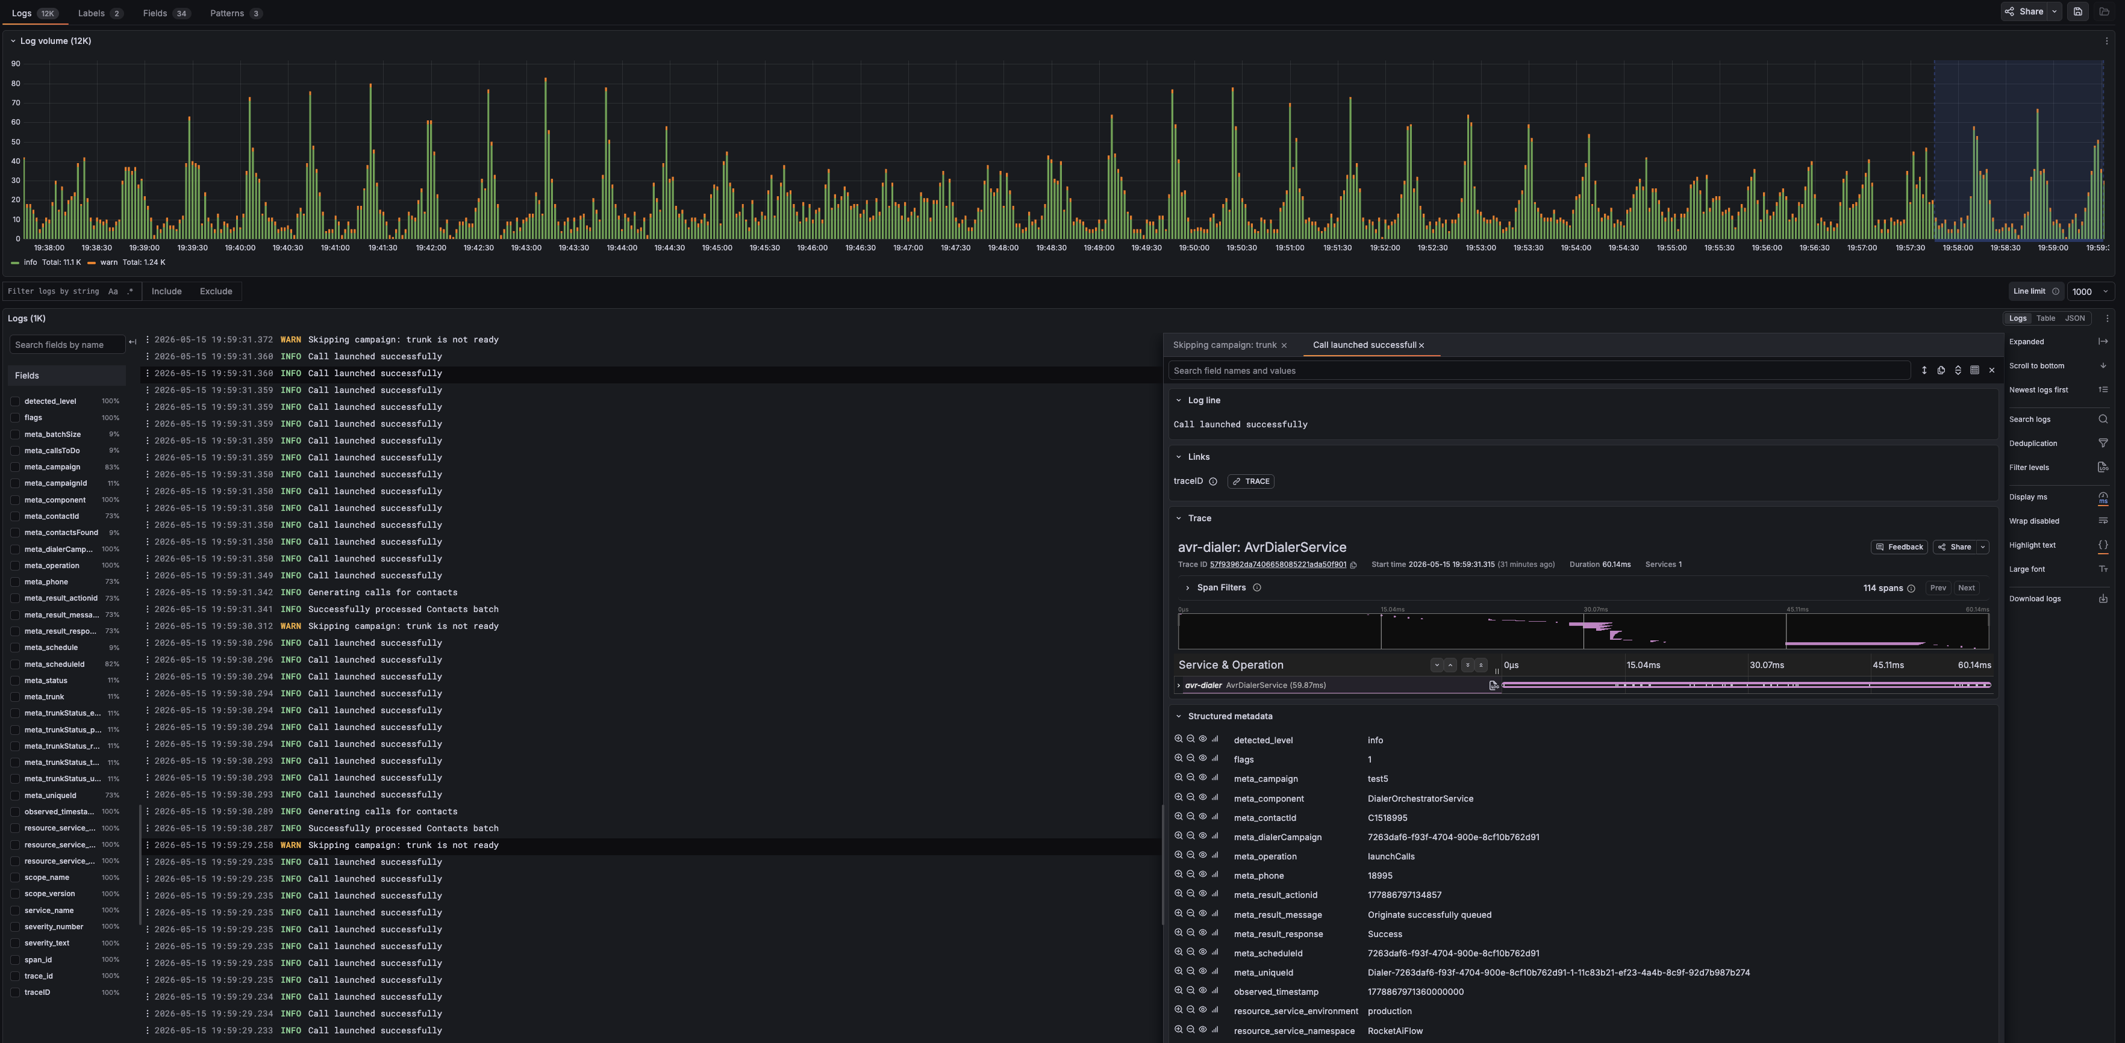
Task: Click info icon beside 114 spans
Action: (x=1911, y=589)
